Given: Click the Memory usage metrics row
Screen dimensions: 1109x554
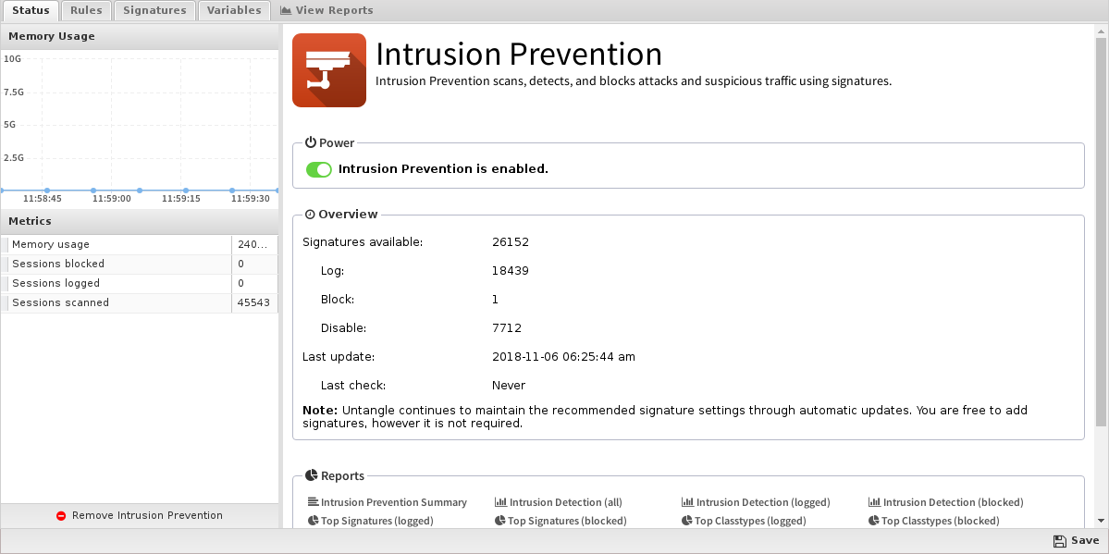Looking at the screenshot, I should pyautogui.click(x=140, y=245).
